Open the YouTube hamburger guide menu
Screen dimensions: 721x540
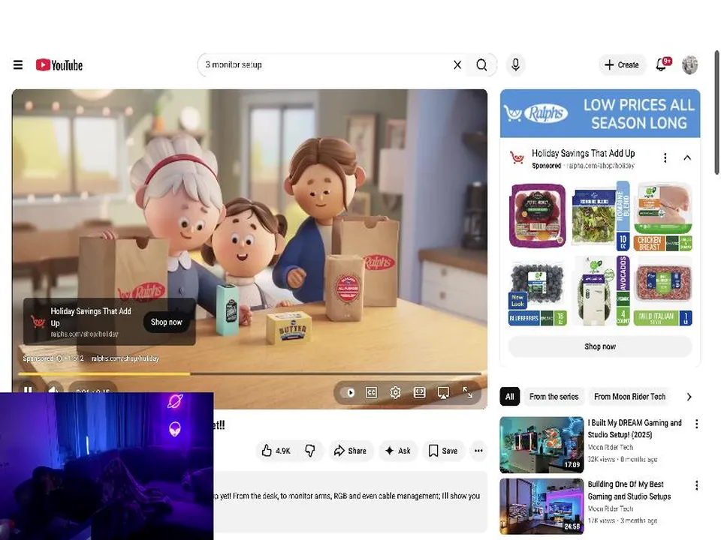pos(18,64)
